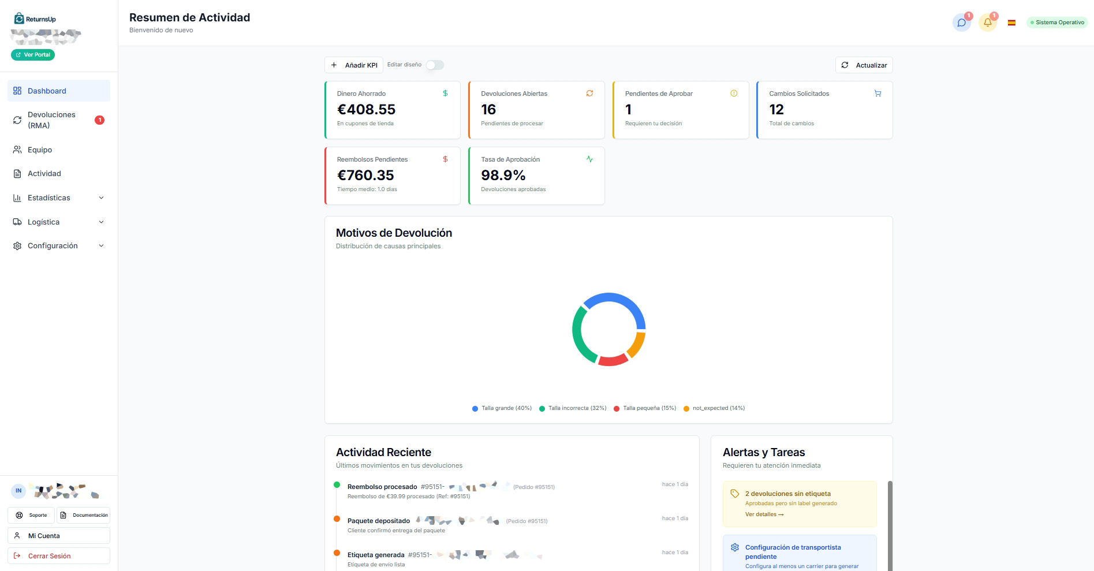Click the Paquete depositado activity entry
This screenshot has height=571, width=1094.
511,525
